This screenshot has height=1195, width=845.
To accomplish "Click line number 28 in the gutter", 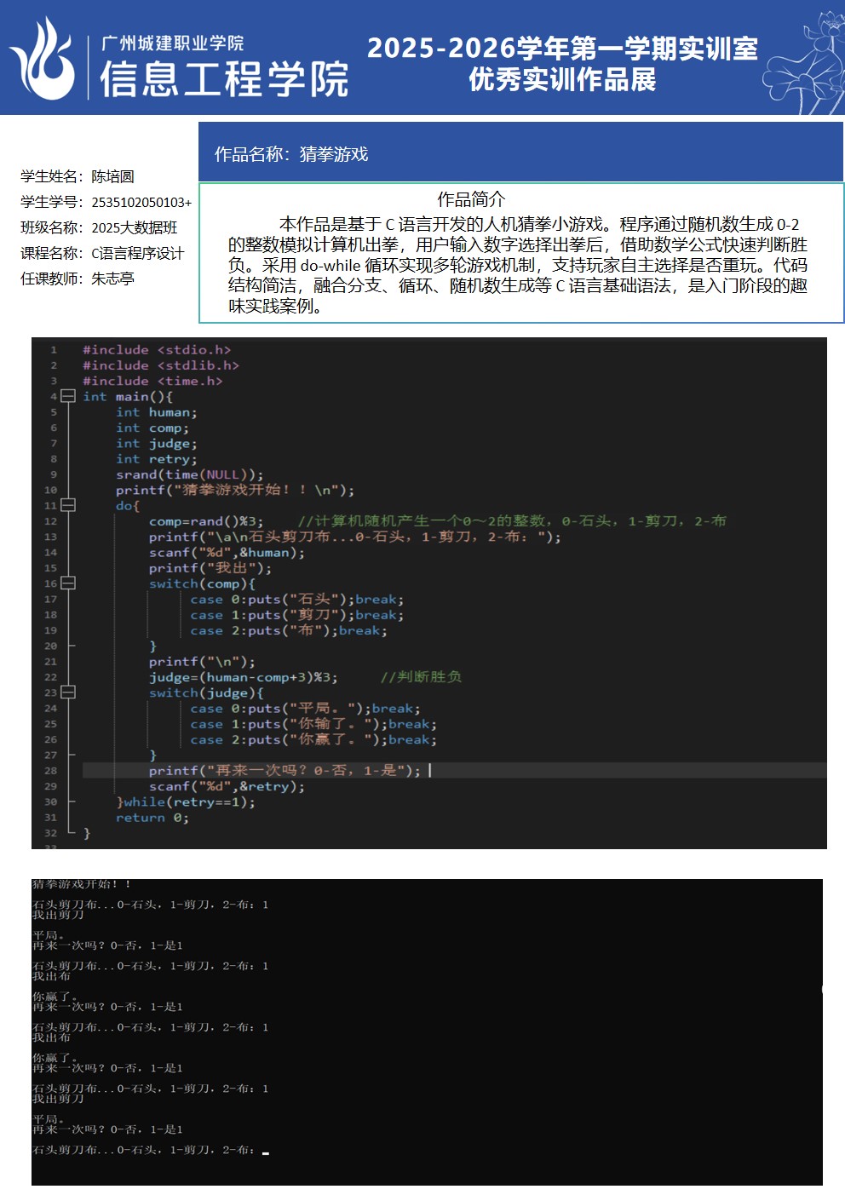I will (51, 771).
